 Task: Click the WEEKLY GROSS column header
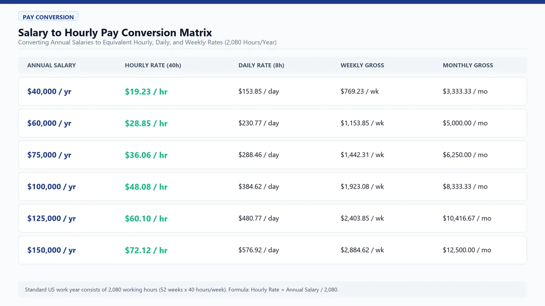(x=362, y=65)
